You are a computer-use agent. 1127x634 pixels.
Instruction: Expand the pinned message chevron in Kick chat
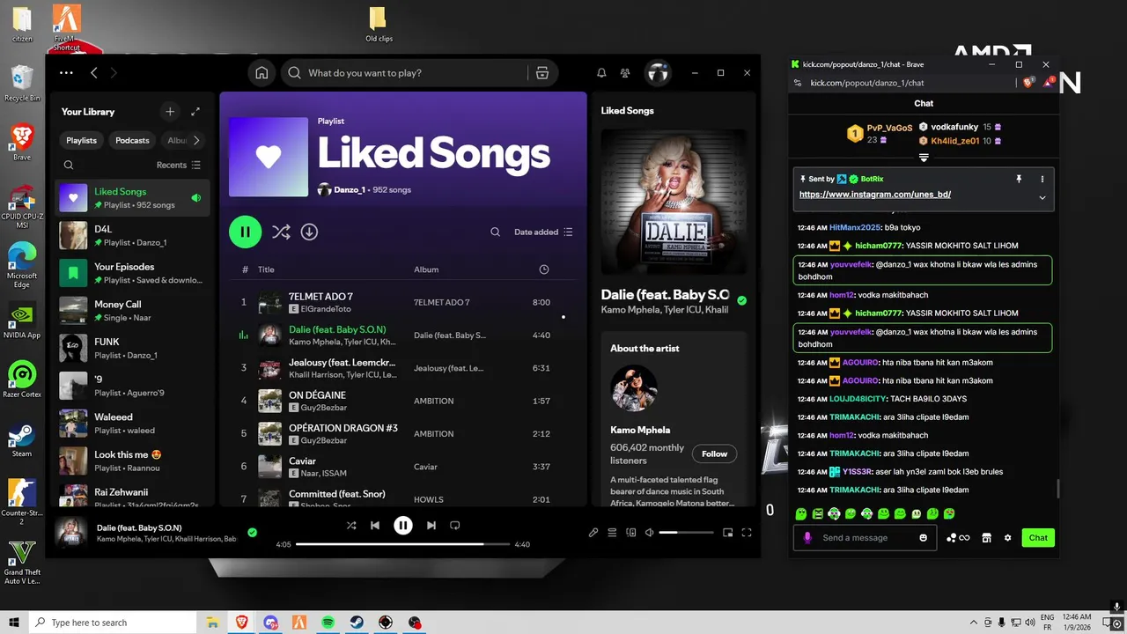(1042, 197)
